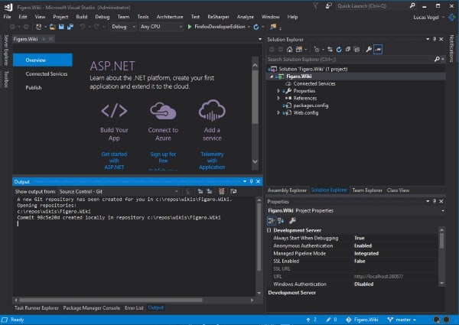Viewport: 459px width, 325px height.
Task: Open Properties with the wrench icon in Solution Explorer
Action: 369,49
